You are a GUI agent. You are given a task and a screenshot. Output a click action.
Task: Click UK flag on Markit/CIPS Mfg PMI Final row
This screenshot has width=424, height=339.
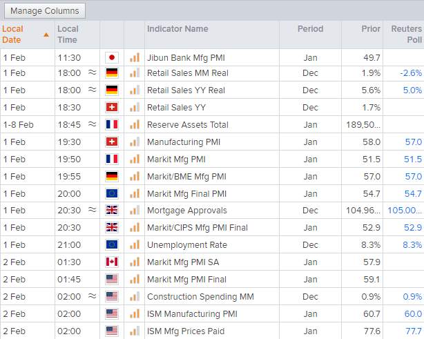[112, 227]
